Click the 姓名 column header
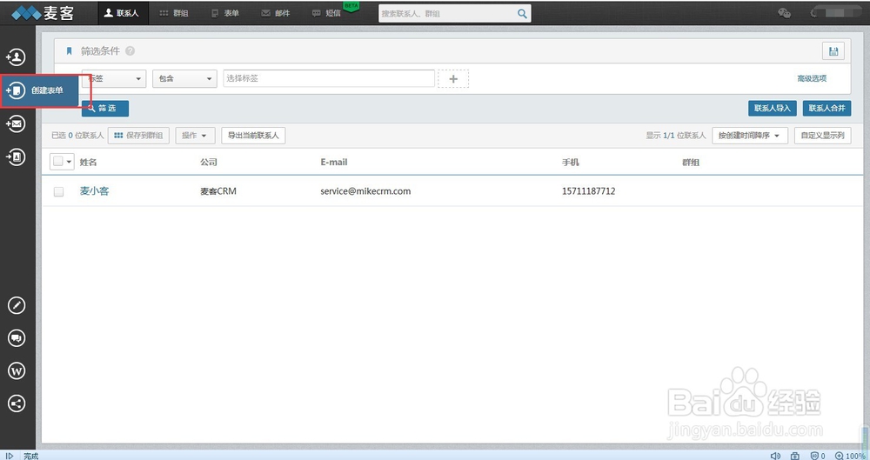870x460 pixels. (x=88, y=162)
